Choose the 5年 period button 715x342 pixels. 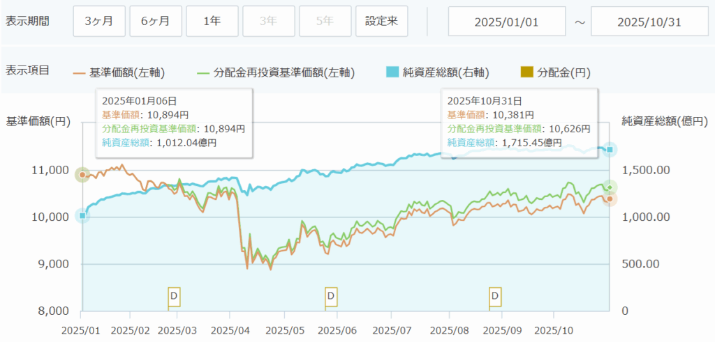pyautogui.click(x=325, y=21)
